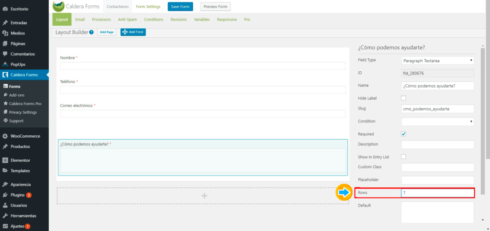
Task: Click the Escritorio dashboard icon in sidebar
Action: (x=5, y=9)
